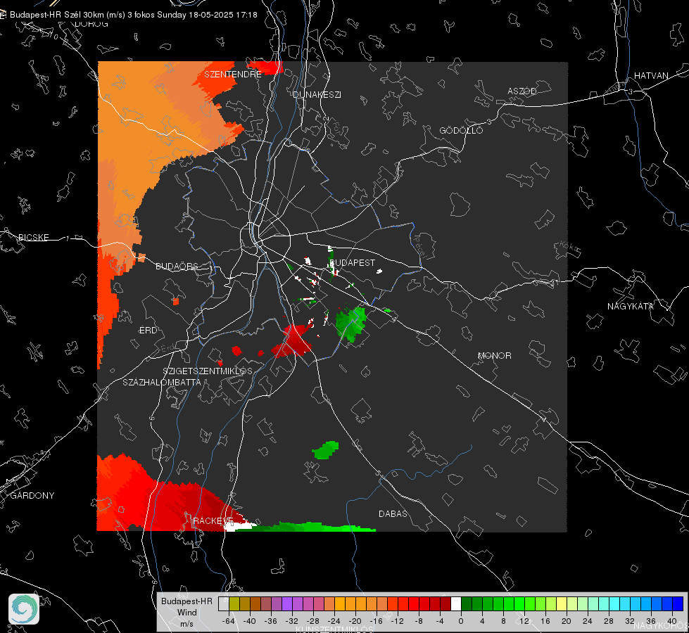Click the 'Wind' legend label
This screenshot has width=689, height=633.
pos(187,613)
